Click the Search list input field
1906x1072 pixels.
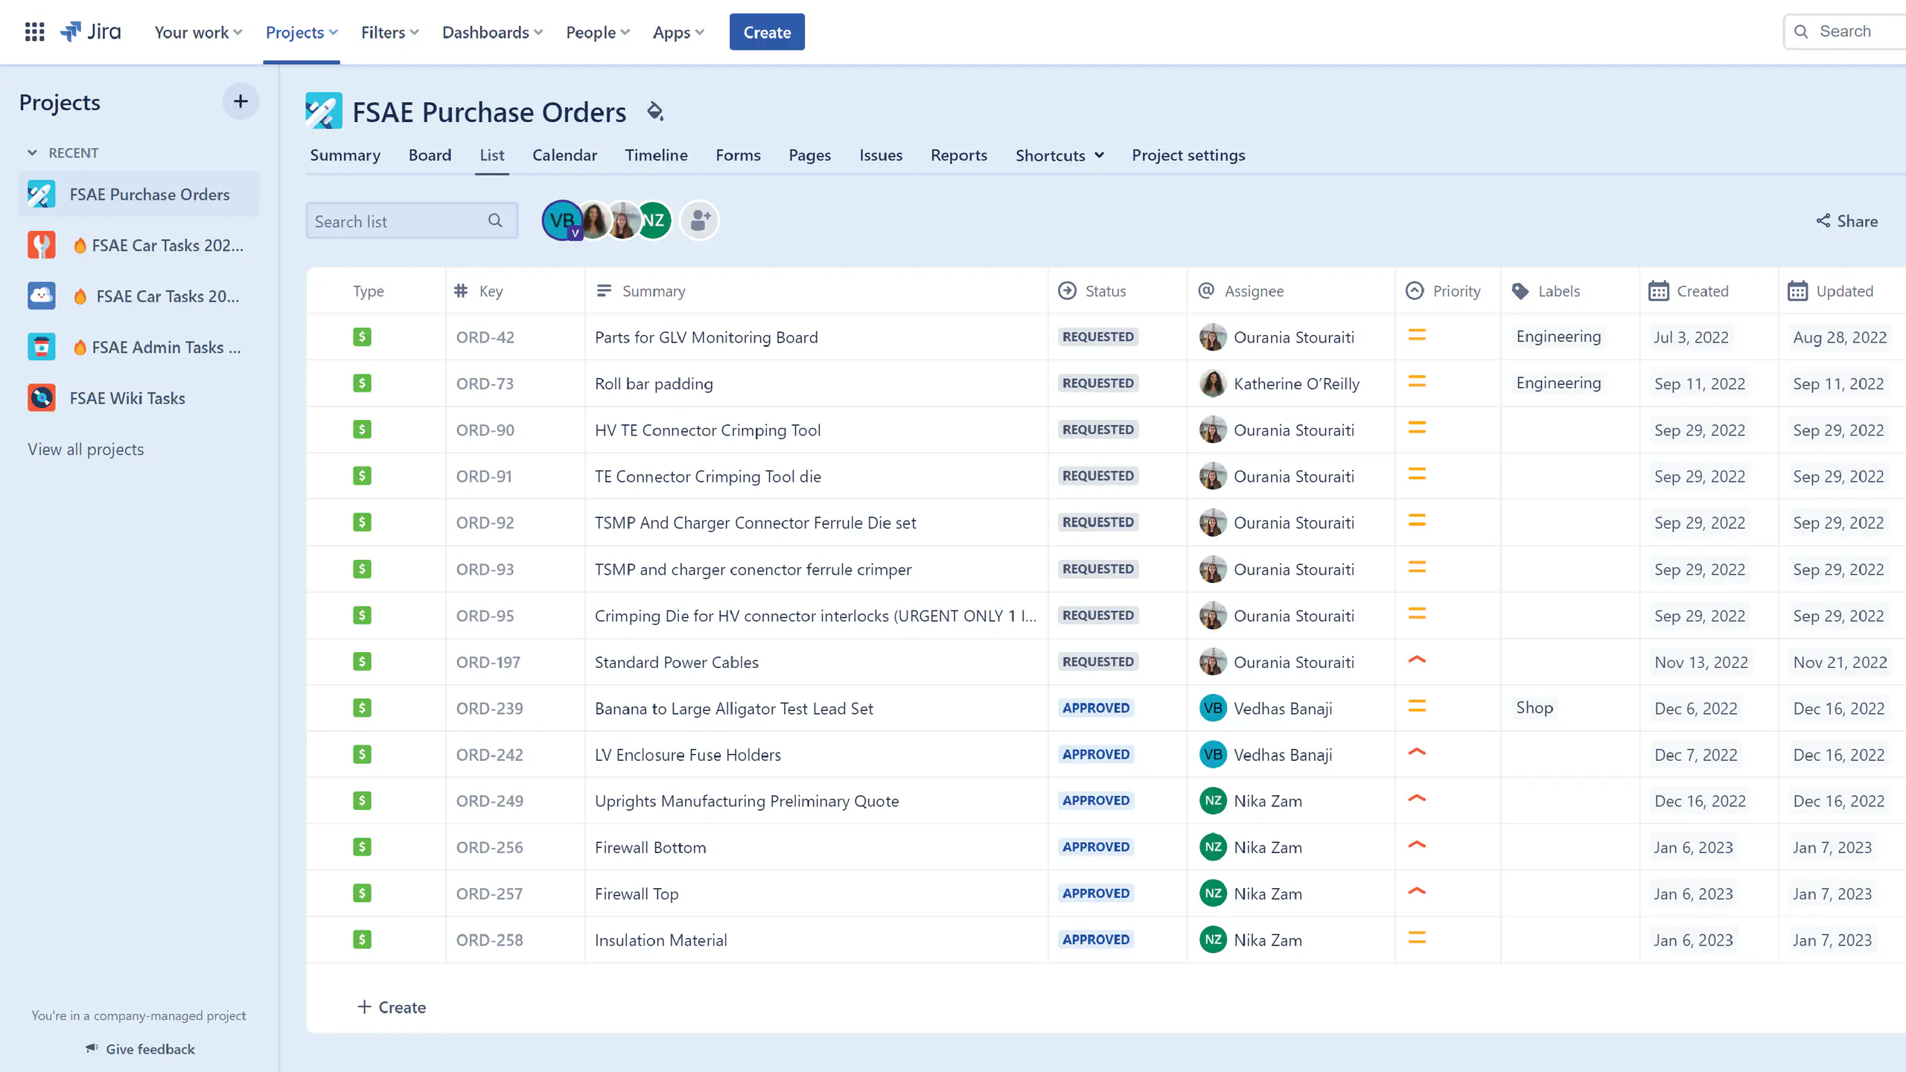point(412,220)
